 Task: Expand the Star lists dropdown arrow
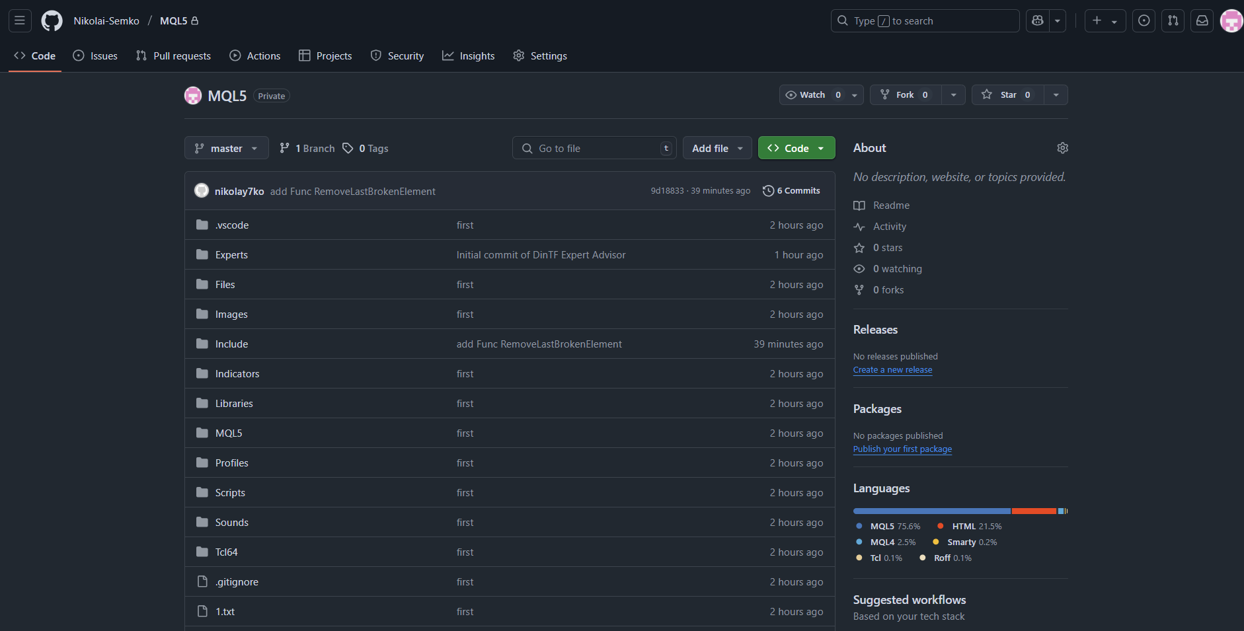pyautogui.click(x=1056, y=95)
